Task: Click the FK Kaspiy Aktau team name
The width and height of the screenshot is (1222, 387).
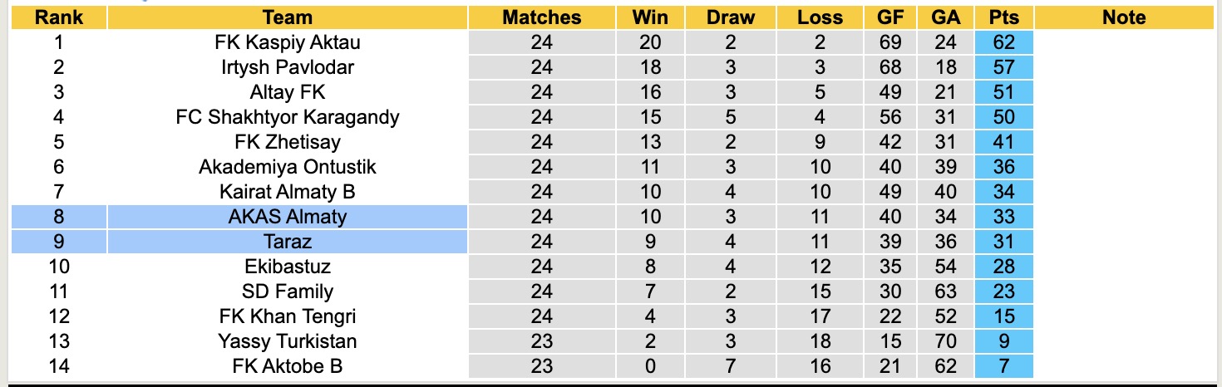Action: [x=287, y=42]
